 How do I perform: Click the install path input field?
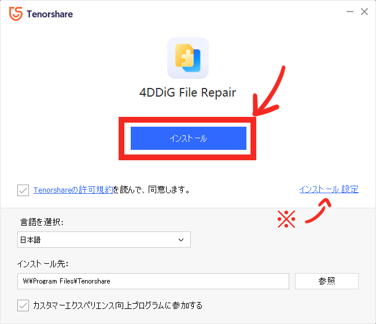153,281
